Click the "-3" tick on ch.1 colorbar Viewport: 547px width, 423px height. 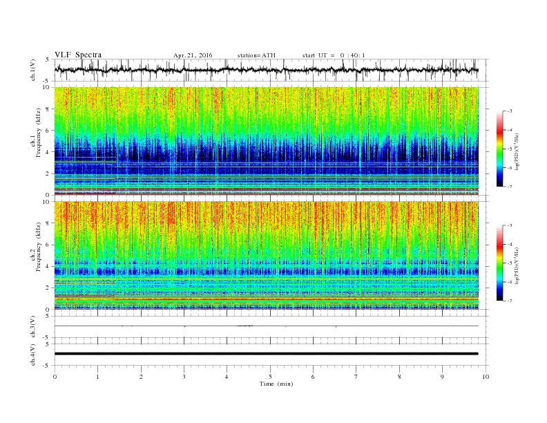point(510,111)
